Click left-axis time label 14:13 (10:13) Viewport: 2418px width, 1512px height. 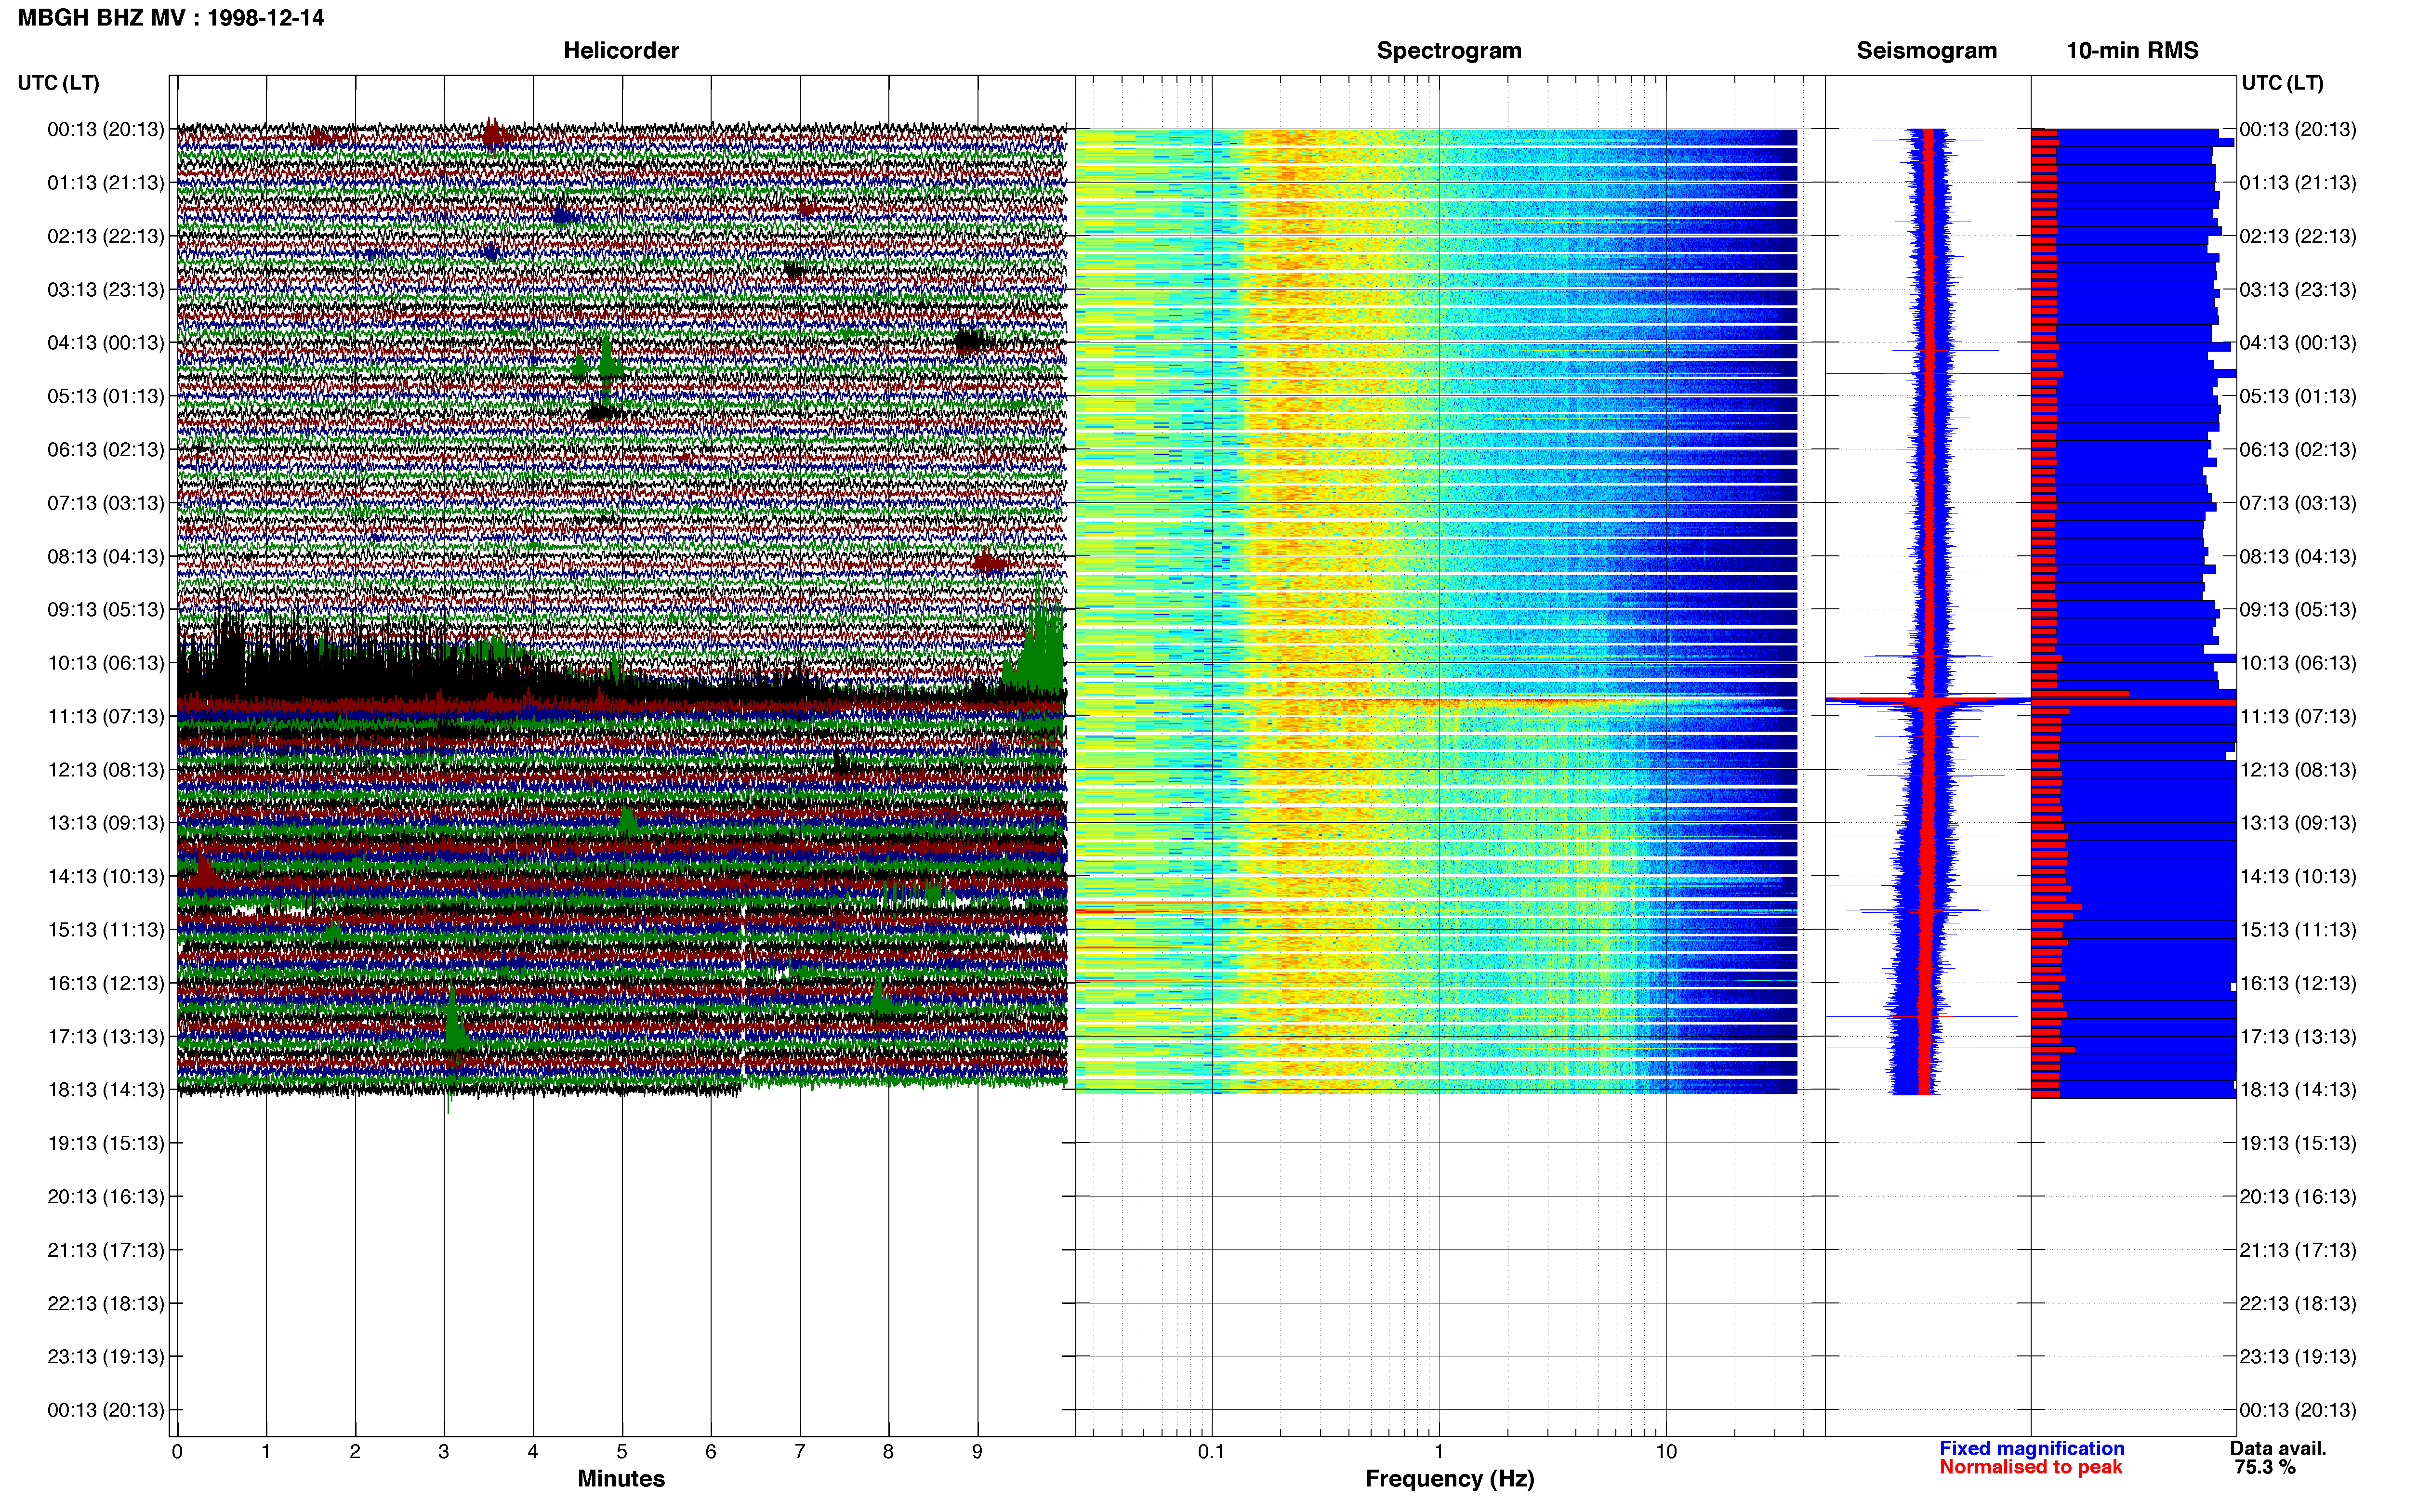pos(106,876)
